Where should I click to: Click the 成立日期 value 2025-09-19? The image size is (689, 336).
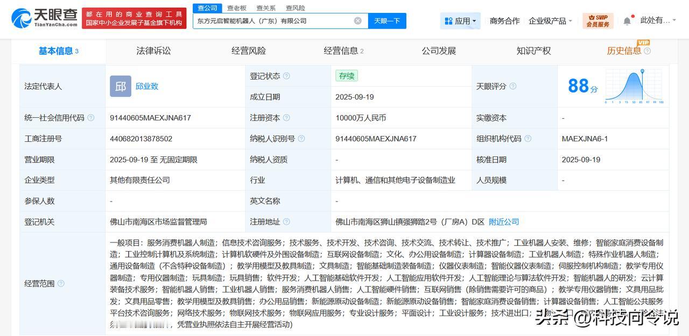(x=354, y=97)
